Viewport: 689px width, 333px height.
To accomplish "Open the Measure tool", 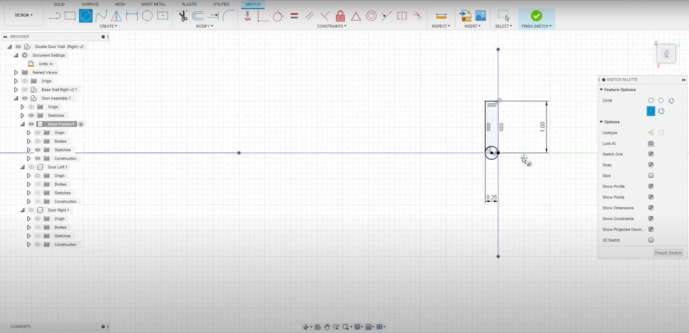I will [x=441, y=16].
